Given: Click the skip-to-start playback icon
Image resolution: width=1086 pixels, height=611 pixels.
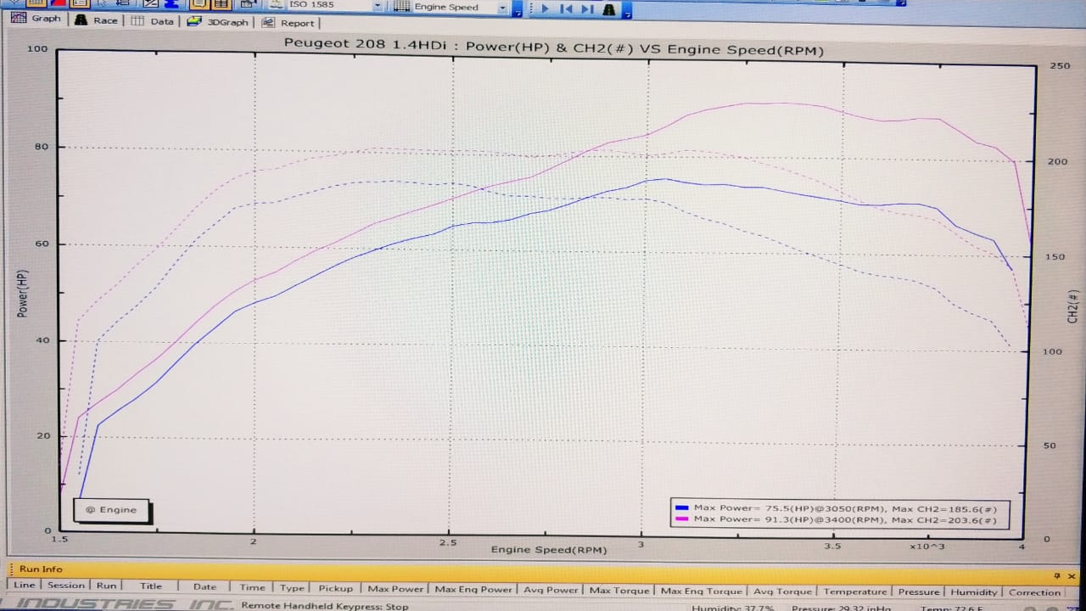Looking at the screenshot, I should [x=565, y=8].
